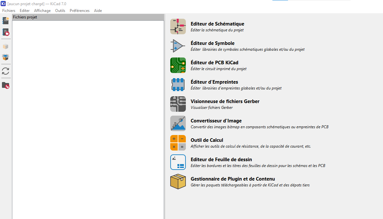Viewport: 383px width, 219px height.
Task: Click the Visionneuse de fichiers Gerber title
Action: pos(225,101)
